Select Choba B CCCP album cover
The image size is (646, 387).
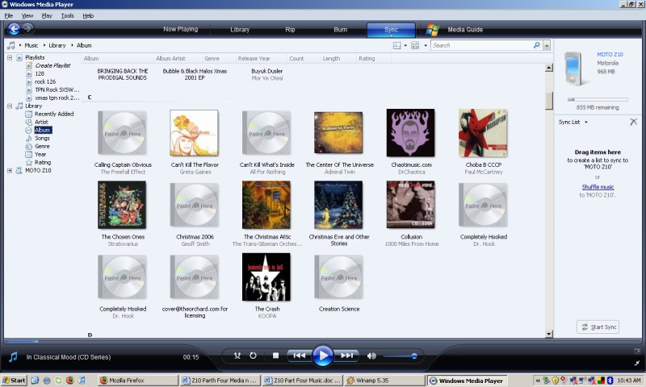[483, 133]
